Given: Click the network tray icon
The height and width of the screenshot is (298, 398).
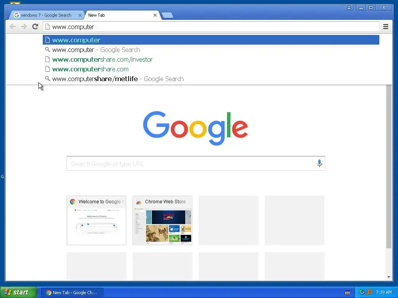Looking at the screenshot, I should 362,292.
